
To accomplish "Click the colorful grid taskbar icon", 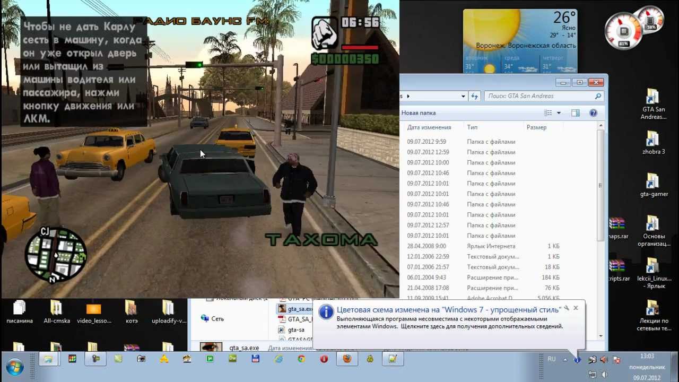I will point(72,359).
